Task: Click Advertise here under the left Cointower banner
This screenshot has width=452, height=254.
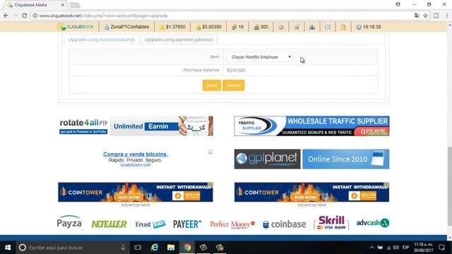Action: [x=135, y=205]
